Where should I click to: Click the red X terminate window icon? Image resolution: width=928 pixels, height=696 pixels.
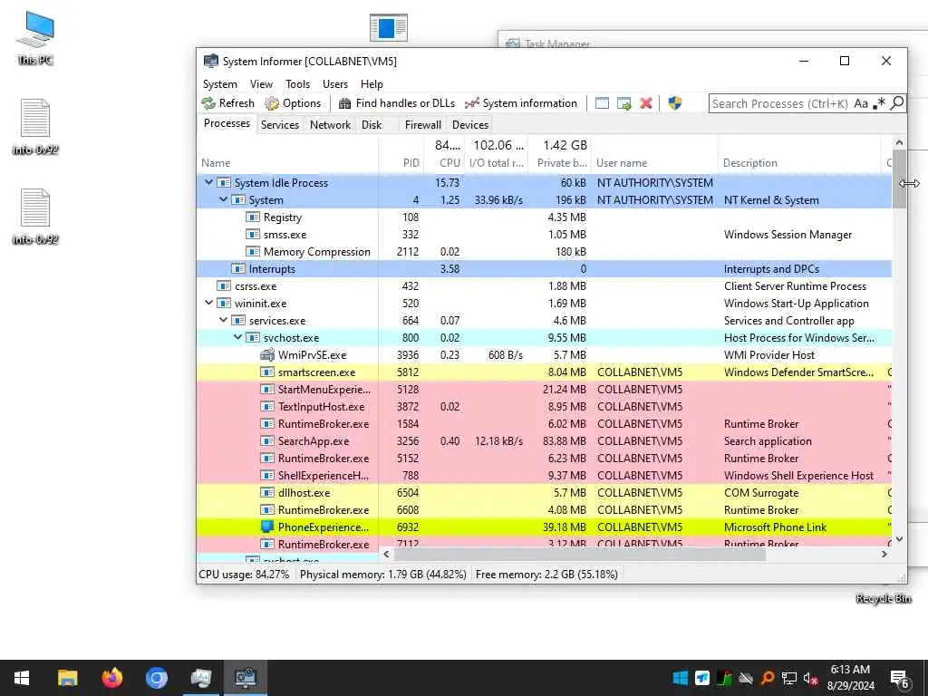pos(645,103)
